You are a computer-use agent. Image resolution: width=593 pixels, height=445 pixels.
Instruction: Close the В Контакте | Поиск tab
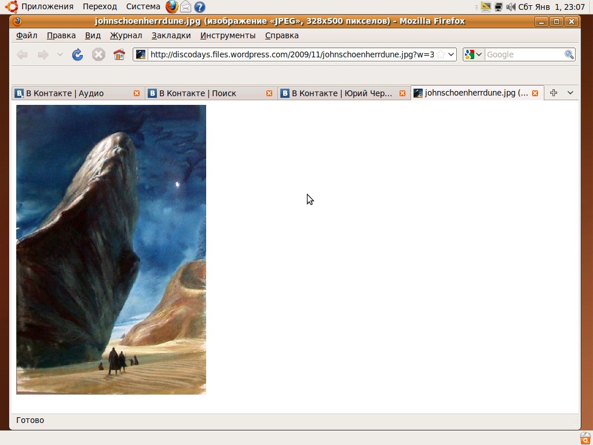click(x=269, y=93)
